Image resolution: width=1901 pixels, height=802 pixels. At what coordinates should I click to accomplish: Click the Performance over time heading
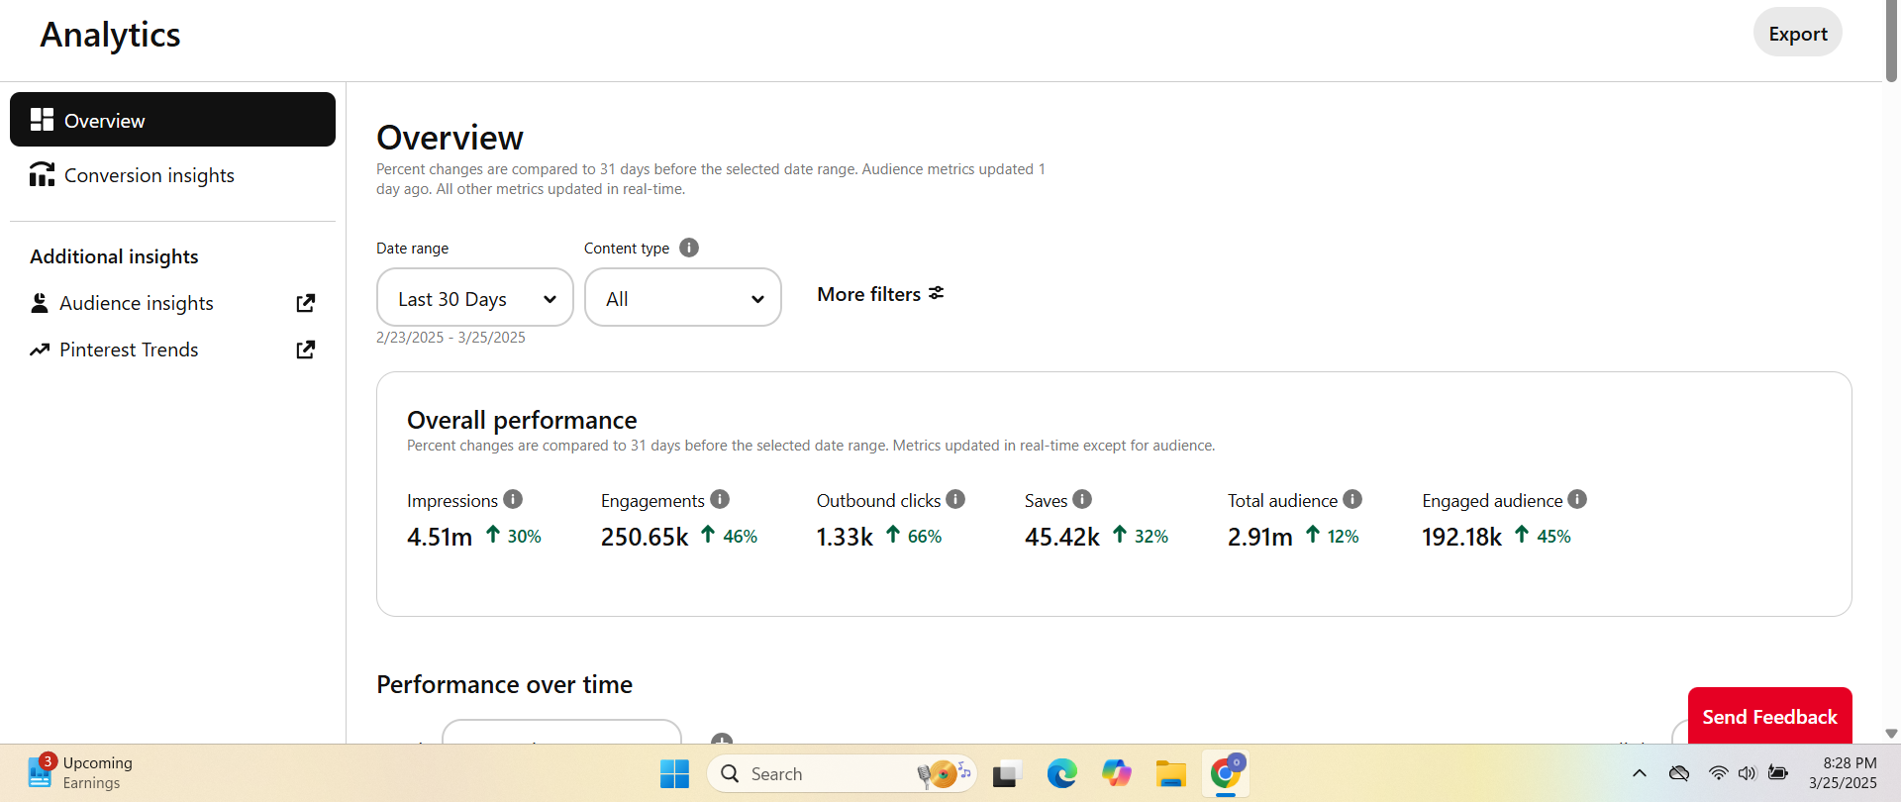coord(504,684)
